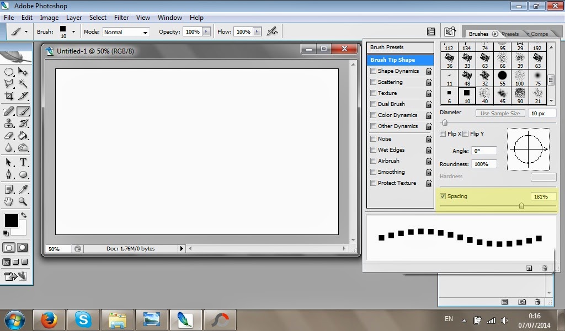Select the Healing Brush tool
The width and height of the screenshot is (565, 331).
tap(9, 111)
